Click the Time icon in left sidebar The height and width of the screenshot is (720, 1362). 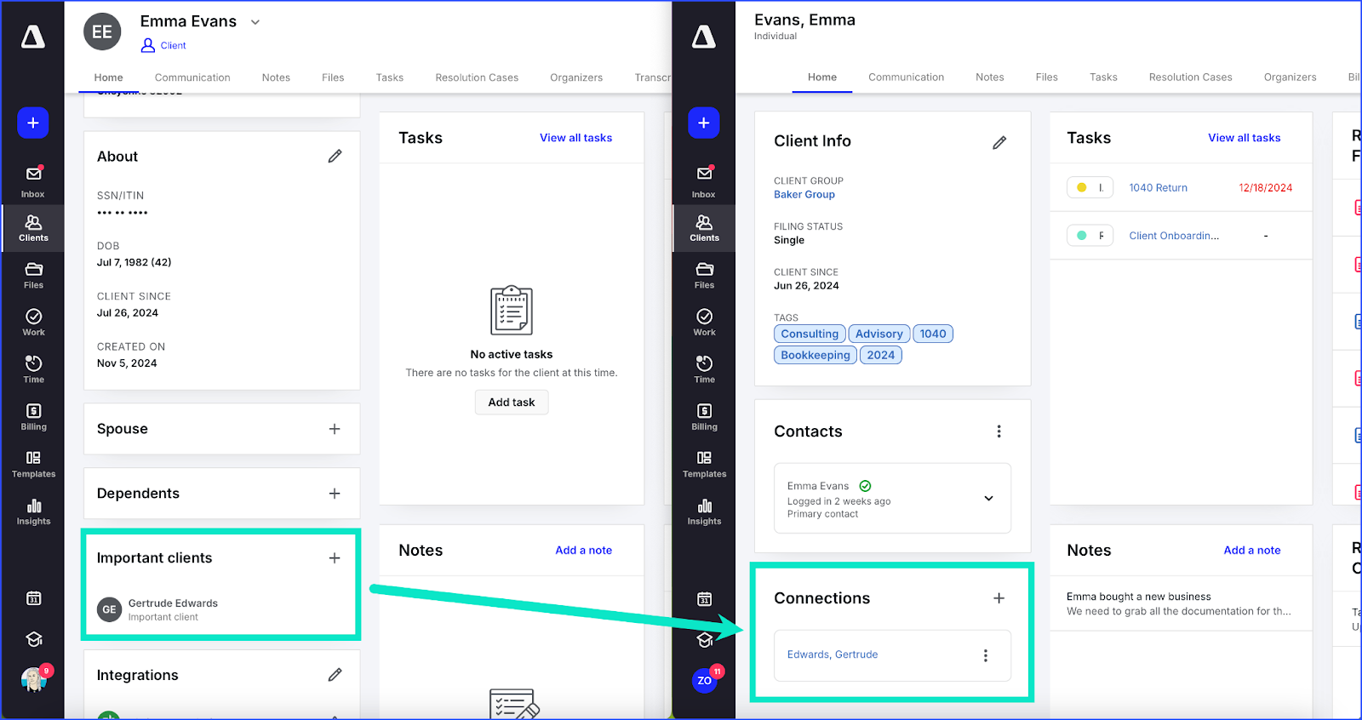33,369
